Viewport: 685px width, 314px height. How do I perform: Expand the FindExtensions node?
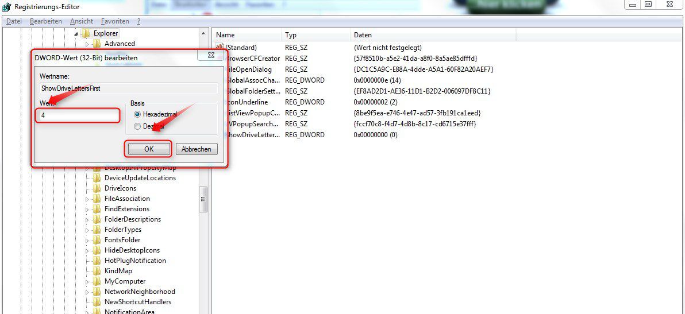pos(87,210)
